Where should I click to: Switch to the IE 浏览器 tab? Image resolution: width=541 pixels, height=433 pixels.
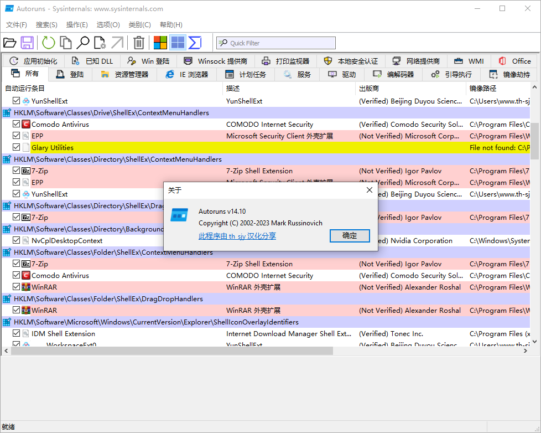coord(186,74)
